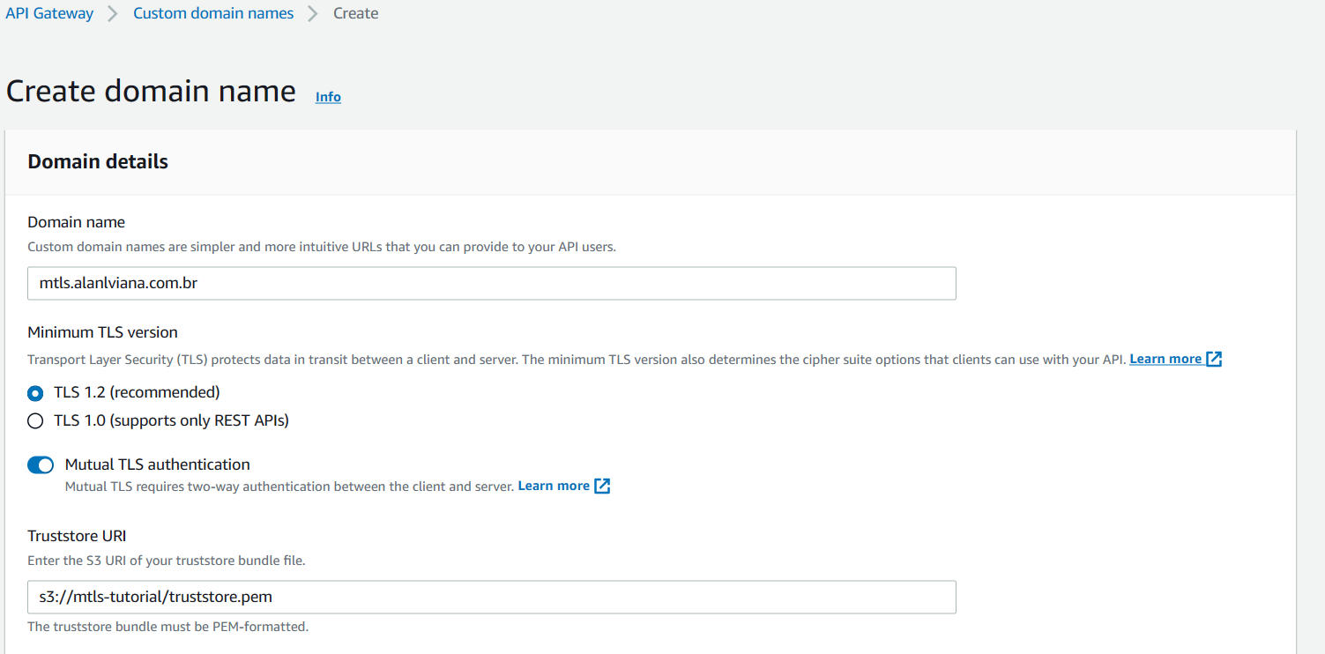Screen dimensions: 1325x654
Task: Open Learn more link for minimum TLS version
Action: [x=1165, y=359]
